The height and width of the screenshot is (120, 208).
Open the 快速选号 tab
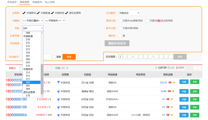37,2
